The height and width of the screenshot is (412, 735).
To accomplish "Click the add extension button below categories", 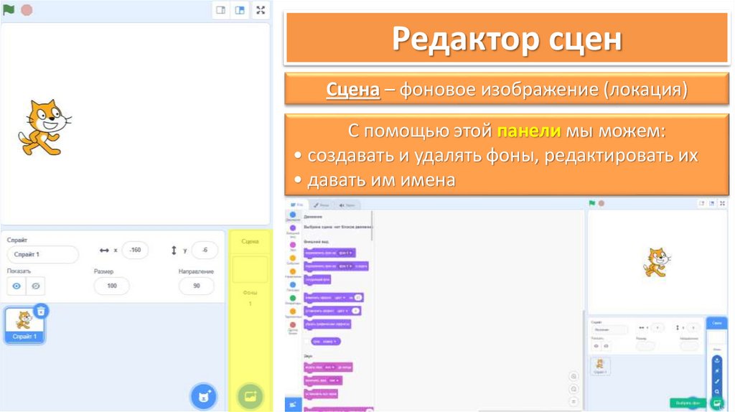I will (293, 405).
